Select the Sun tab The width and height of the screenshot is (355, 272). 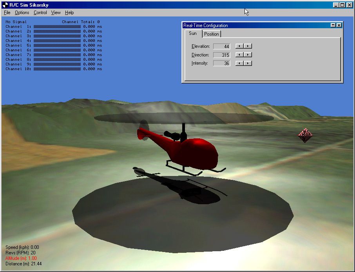pyautogui.click(x=192, y=34)
